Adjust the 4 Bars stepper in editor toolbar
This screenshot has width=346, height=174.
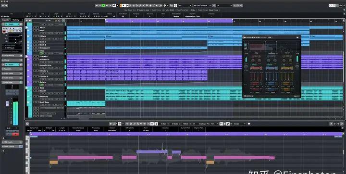[168, 124]
